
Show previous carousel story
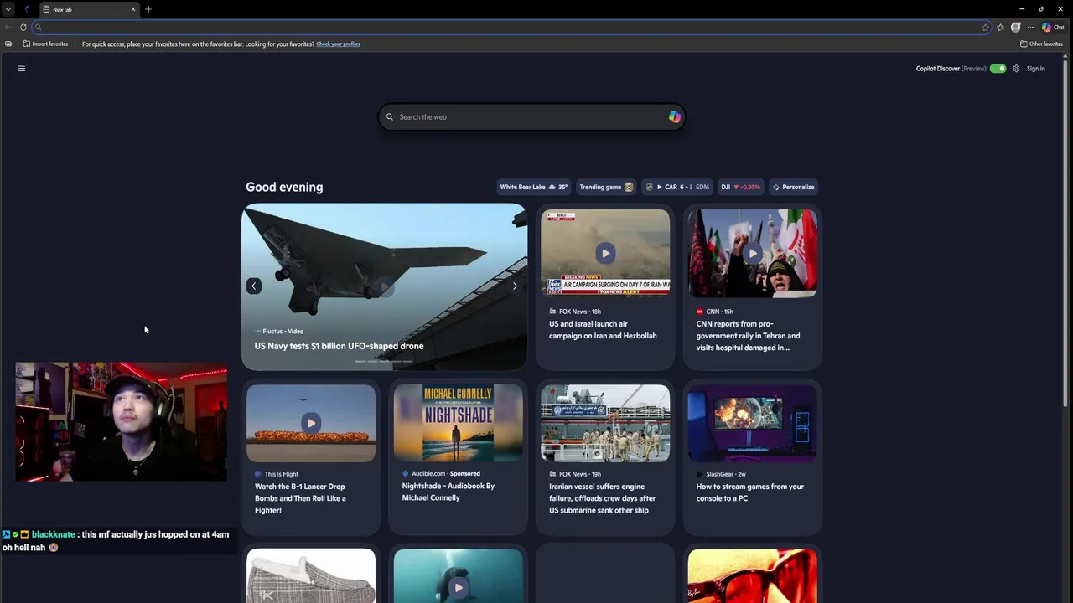click(254, 286)
